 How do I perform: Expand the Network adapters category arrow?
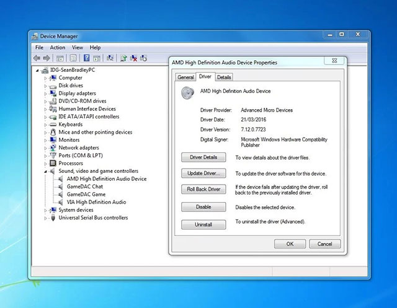(x=45, y=148)
